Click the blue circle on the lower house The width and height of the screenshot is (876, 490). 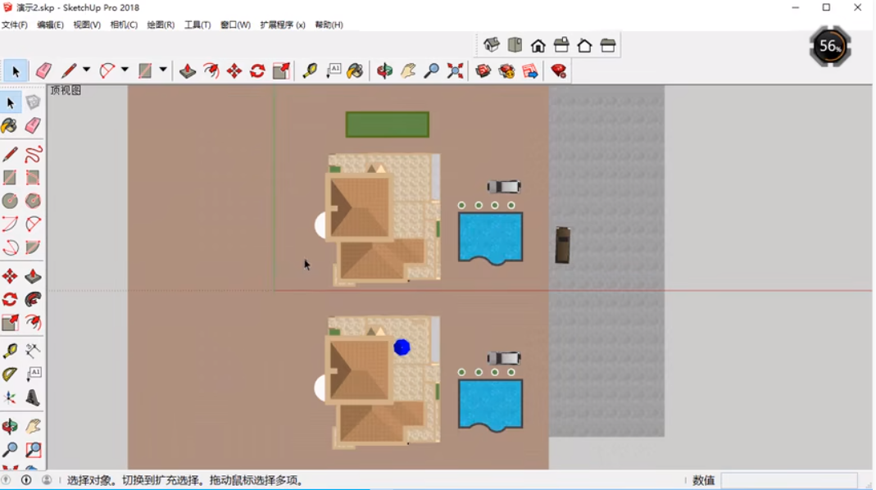point(402,347)
